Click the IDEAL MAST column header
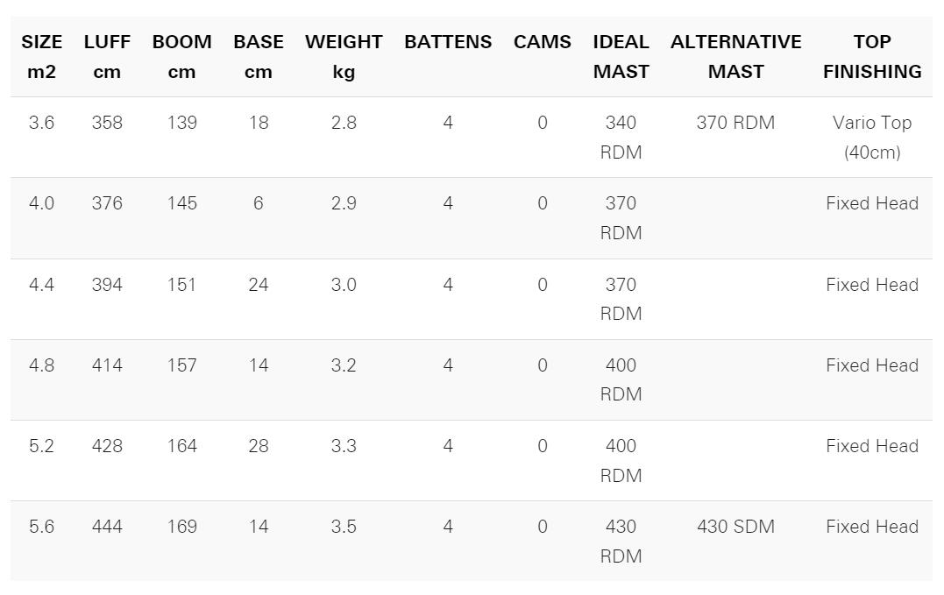 click(x=621, y=57)
